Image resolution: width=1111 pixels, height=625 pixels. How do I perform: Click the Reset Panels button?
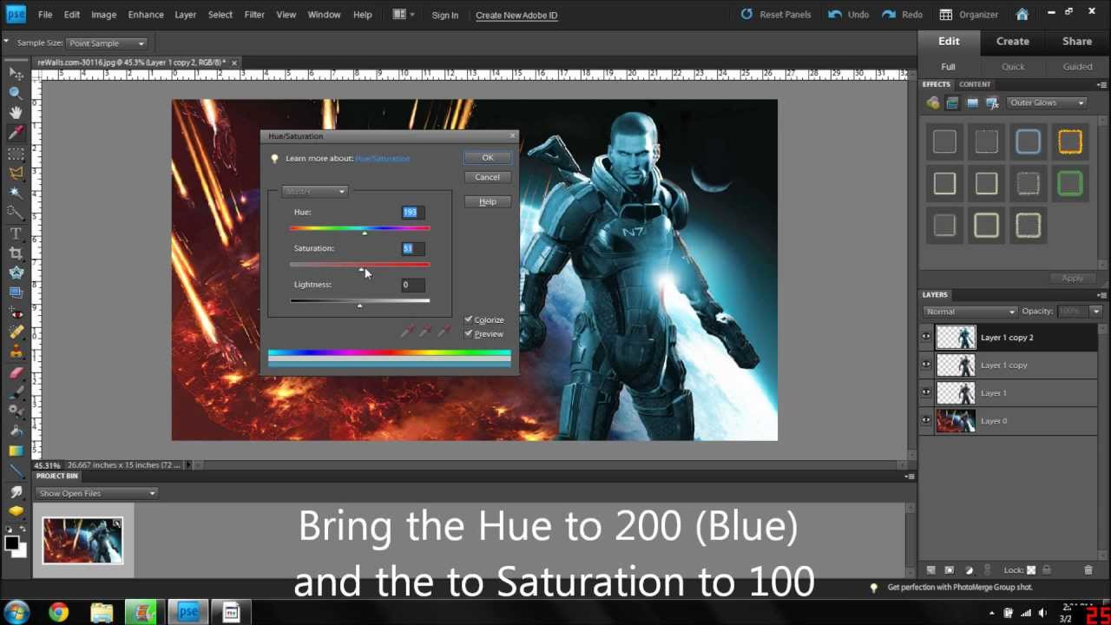[775, 15]
